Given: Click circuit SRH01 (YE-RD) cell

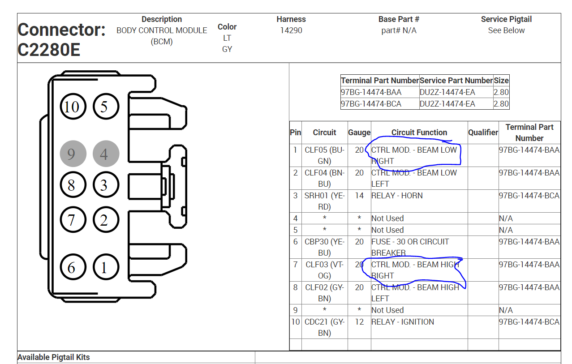Looking at the screenshot, I should coord(324,201).
